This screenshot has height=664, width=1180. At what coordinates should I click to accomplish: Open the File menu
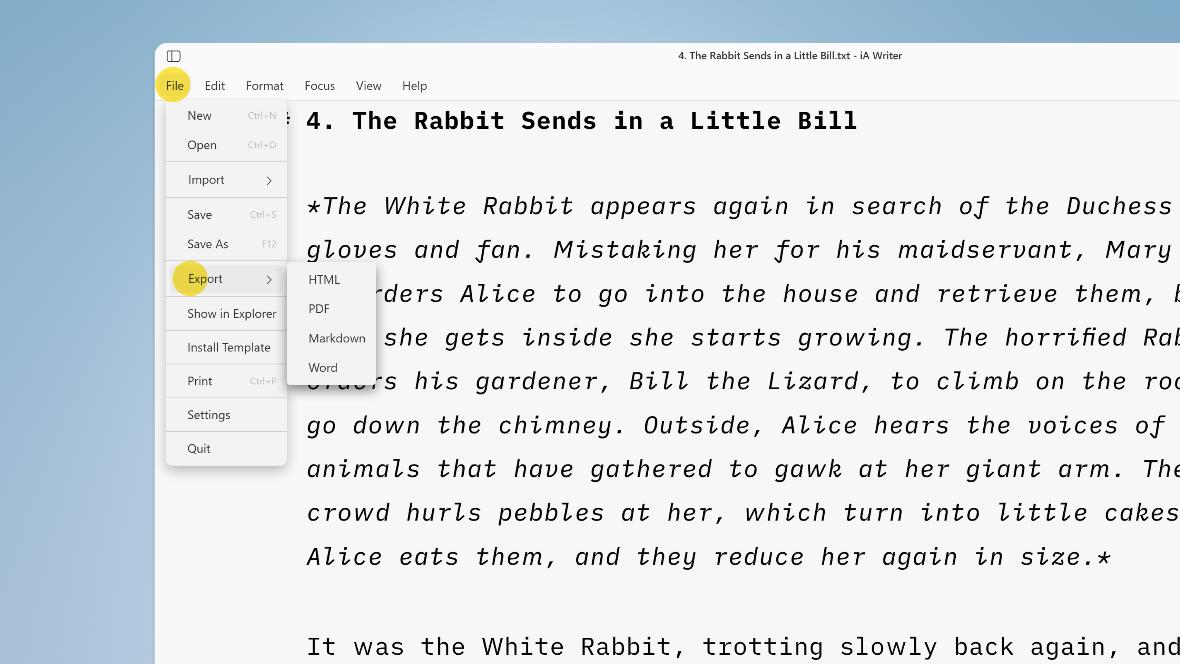pyautogui.click(x=174, y=85)
